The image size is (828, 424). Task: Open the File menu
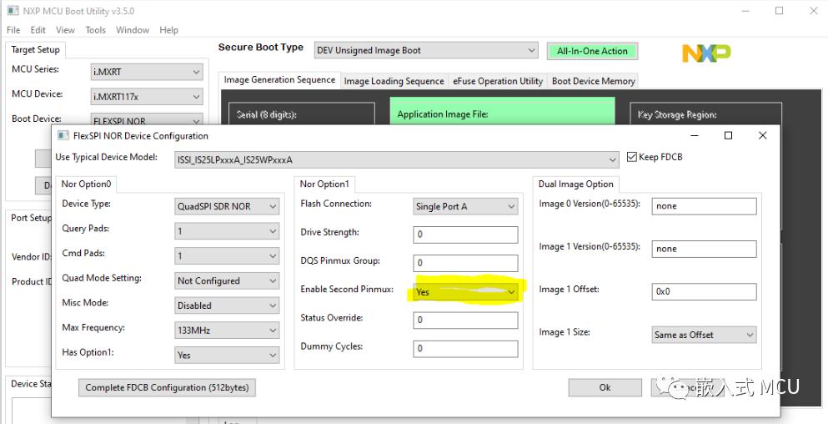13,30
